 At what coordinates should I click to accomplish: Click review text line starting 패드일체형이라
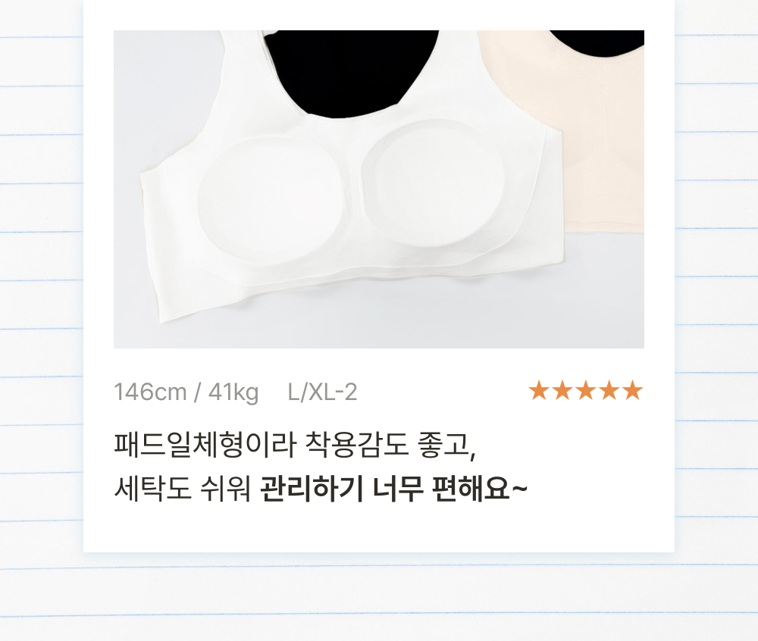point(295,444)
